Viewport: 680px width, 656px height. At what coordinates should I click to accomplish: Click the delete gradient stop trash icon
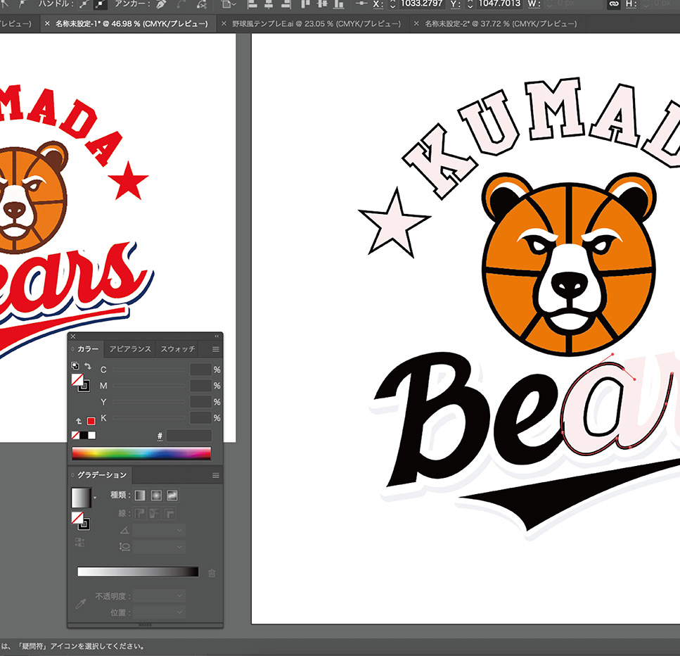coord(212,573)
